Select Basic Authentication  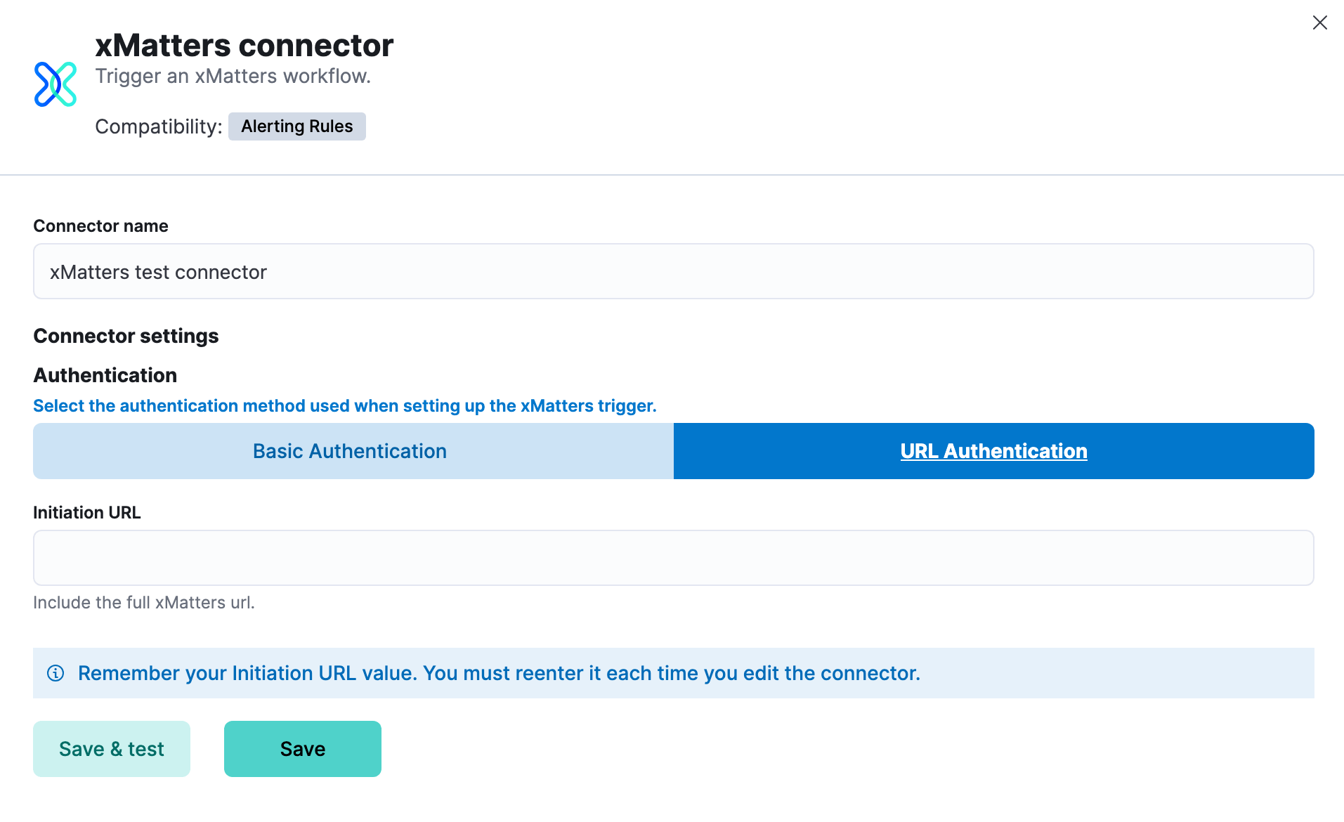click(349, 450)
